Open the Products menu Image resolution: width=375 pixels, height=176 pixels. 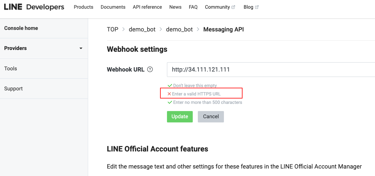click(x=84, y=7)
